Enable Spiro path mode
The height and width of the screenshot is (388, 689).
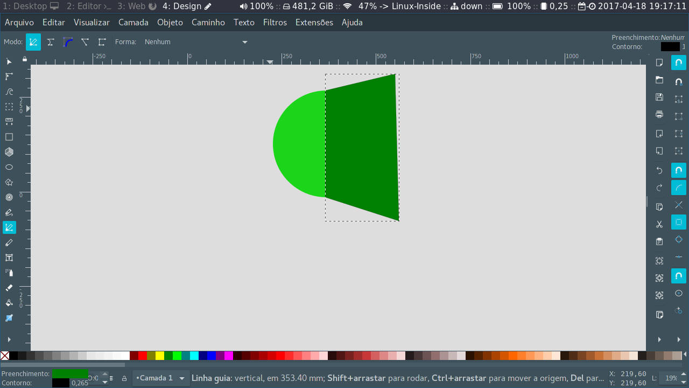tap(51, 42)
